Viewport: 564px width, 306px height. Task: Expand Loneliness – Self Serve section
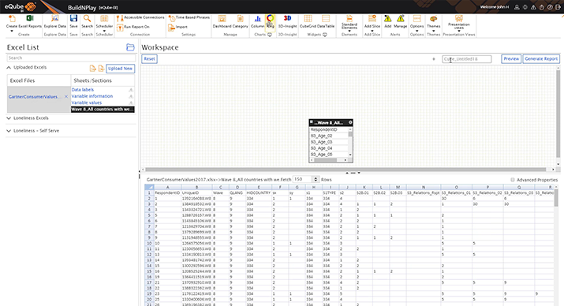pyautogui.click(x=9, y=131)
